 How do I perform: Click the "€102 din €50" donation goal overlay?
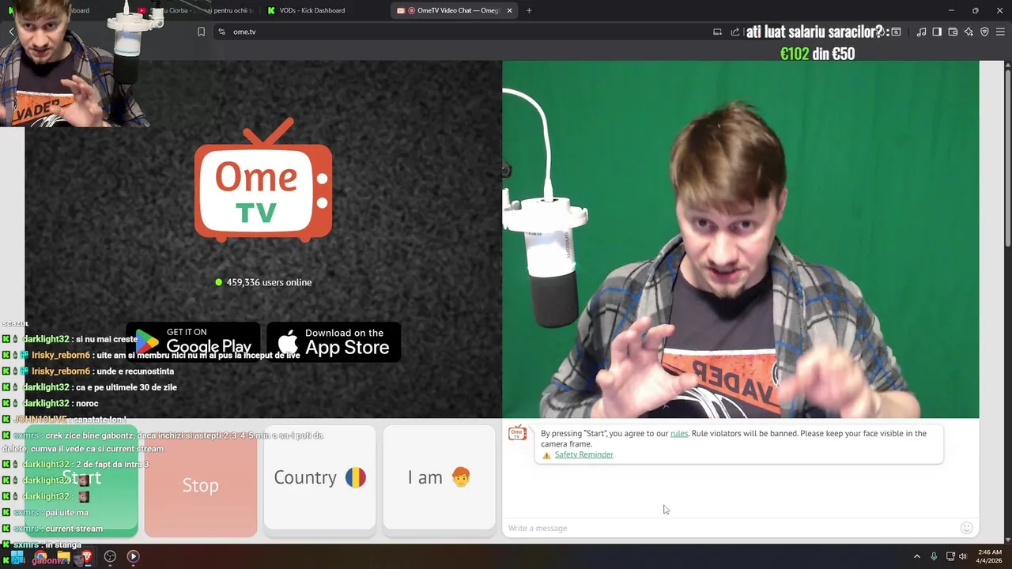[818, 54]
